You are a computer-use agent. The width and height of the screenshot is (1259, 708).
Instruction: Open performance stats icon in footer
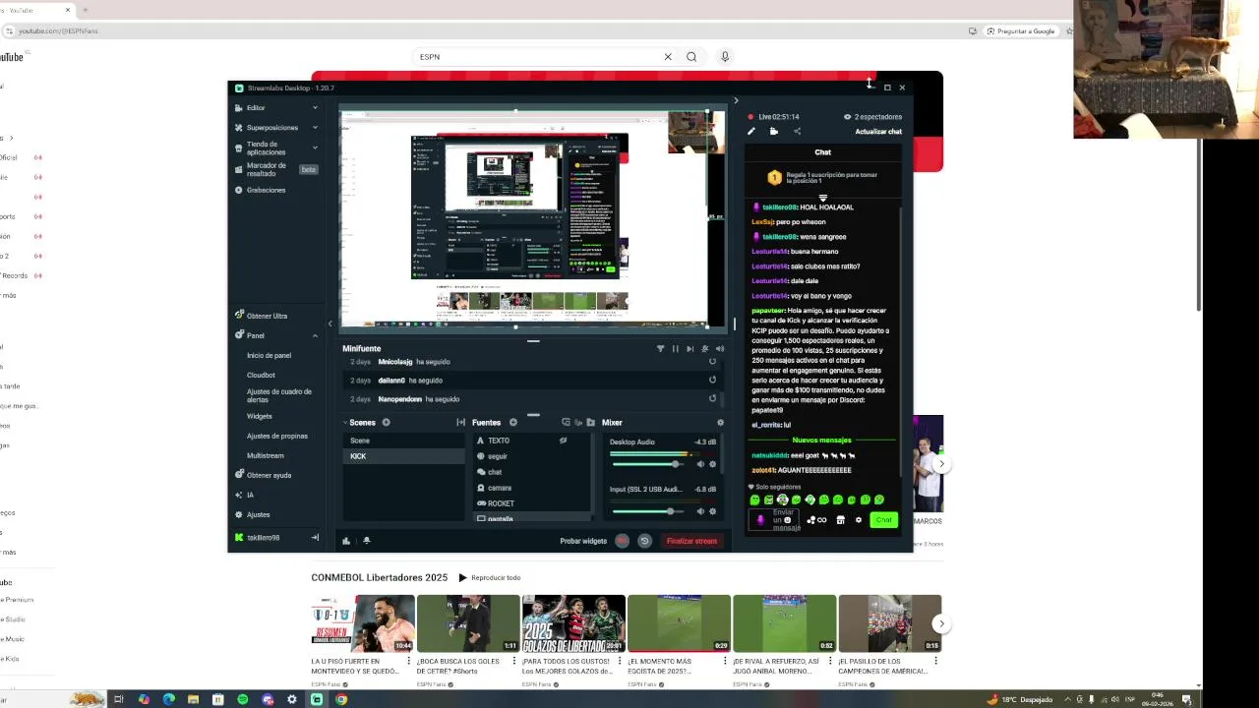[346, 541]
